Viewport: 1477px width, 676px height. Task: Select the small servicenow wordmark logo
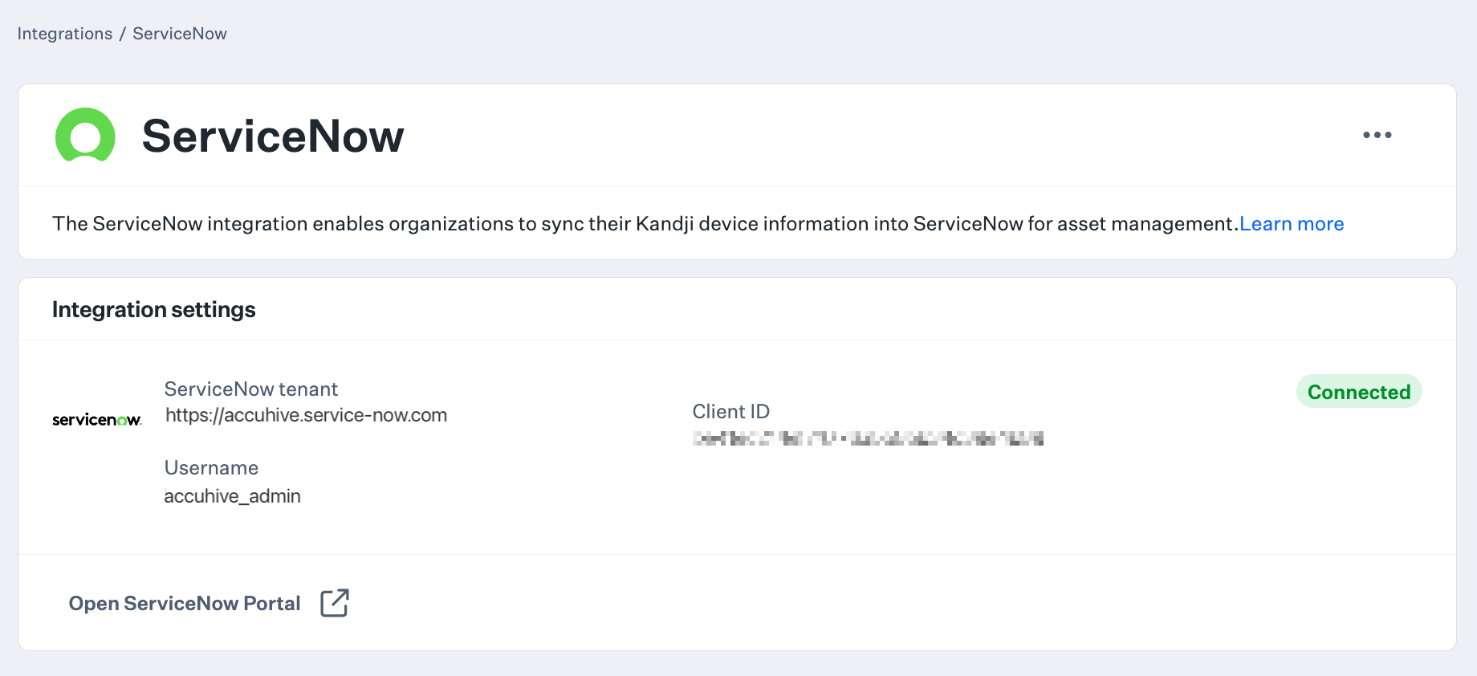(x=96, y=417)
